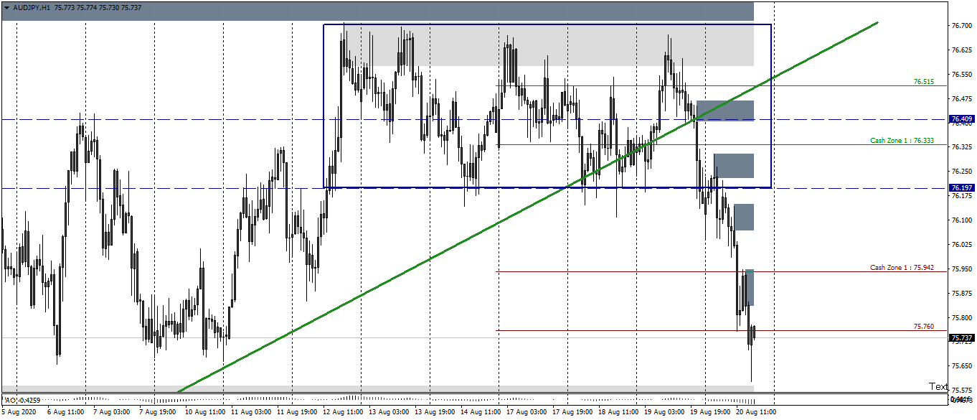Viewport: 977px width, 420px height.
Task: Click the 76.025 price axis label
Action: [961, 245]
